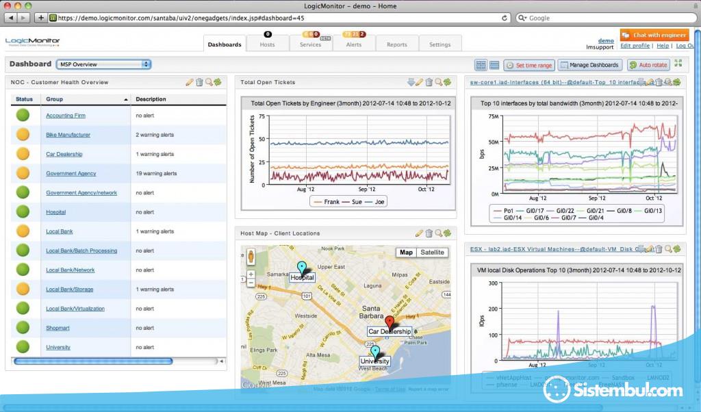
Task: Edit the Host Map Client Locations widget
Action: [x=420, y=233]
